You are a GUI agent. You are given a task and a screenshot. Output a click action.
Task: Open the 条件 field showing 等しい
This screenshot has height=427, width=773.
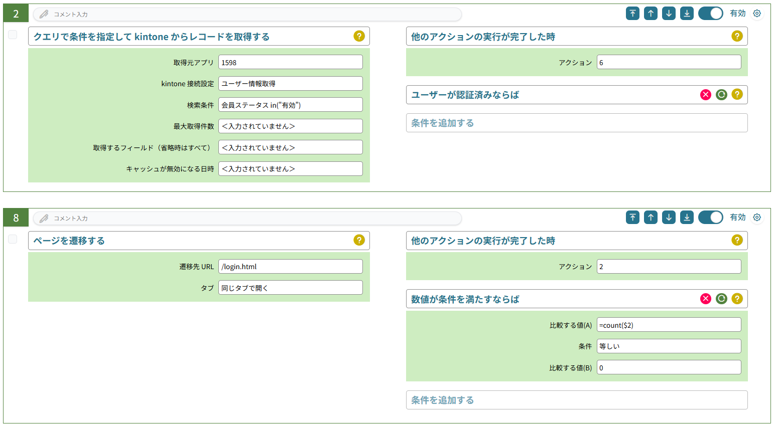[669, 346]
